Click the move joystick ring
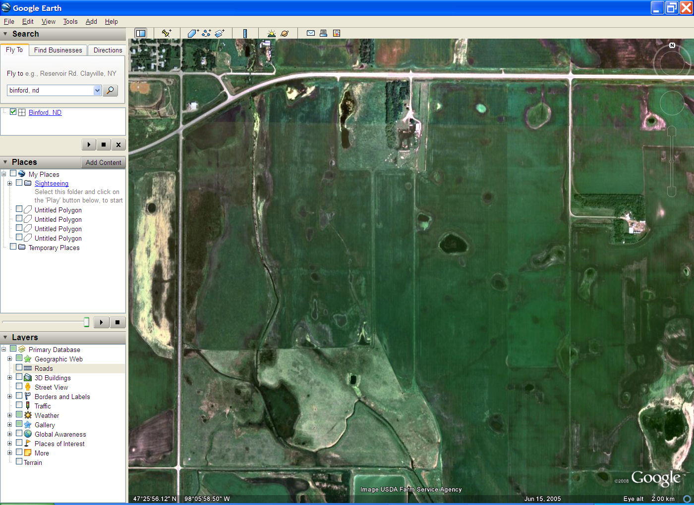The height and width of the screenshot is (505, 694). coord(672,103)
